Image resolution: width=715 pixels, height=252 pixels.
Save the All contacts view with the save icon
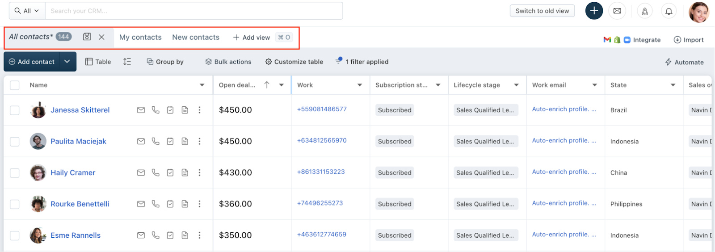coord(87,37)
